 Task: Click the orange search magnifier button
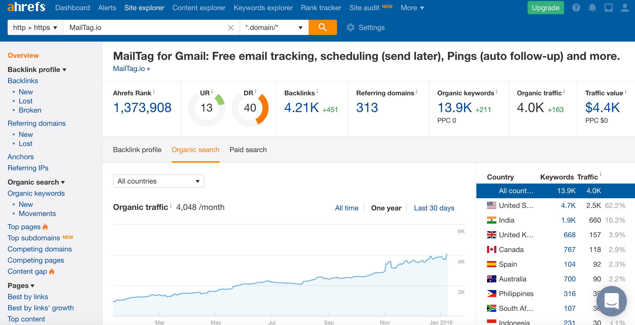click(323, 27)
